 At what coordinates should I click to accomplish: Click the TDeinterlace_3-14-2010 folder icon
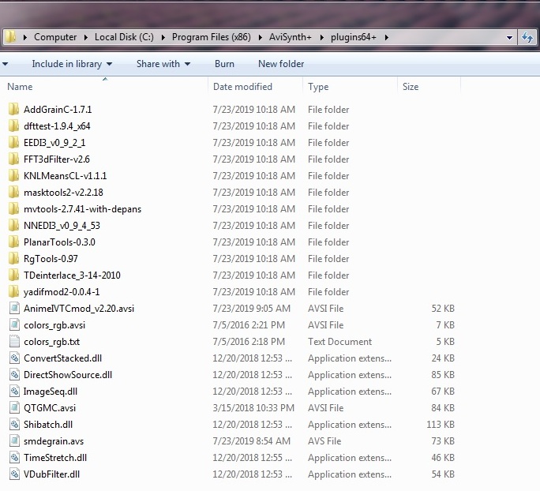coord(13,275)
